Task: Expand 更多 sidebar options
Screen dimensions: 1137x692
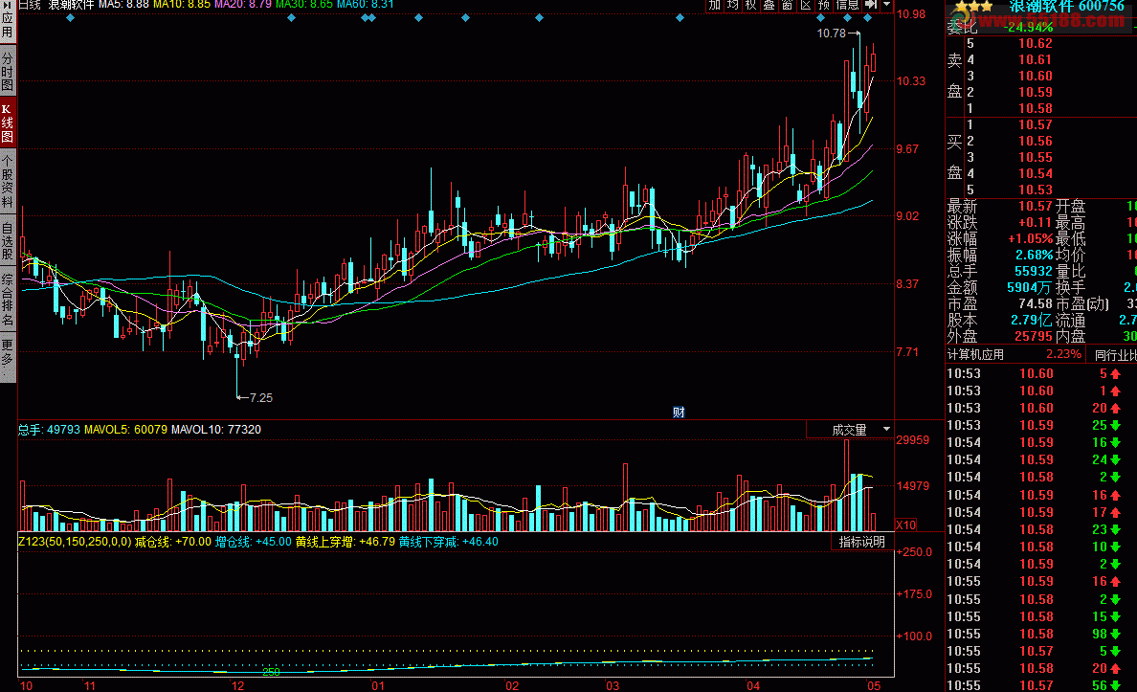Action: point(8,356)
